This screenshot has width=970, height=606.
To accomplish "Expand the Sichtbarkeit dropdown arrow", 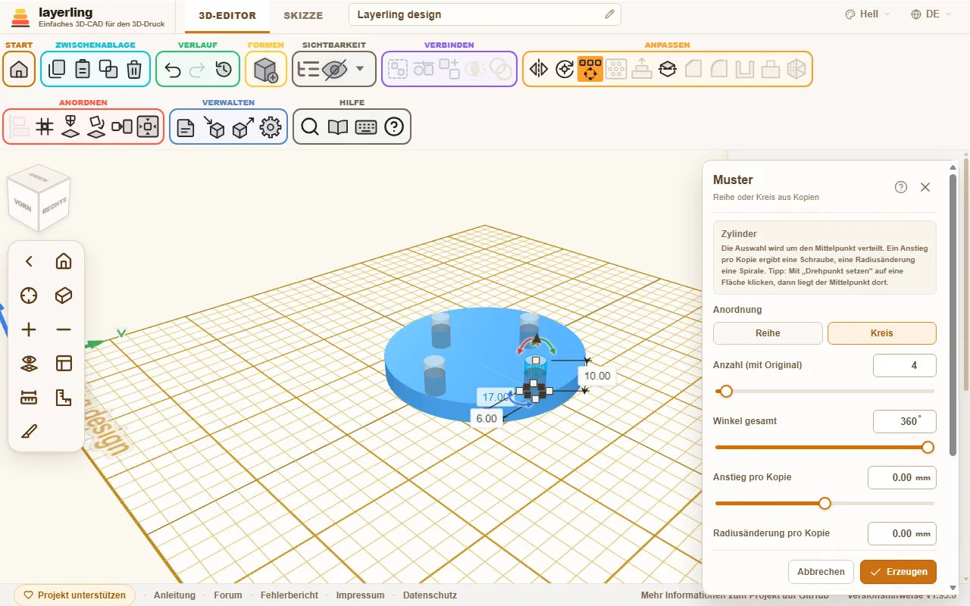I will [360, 69].
